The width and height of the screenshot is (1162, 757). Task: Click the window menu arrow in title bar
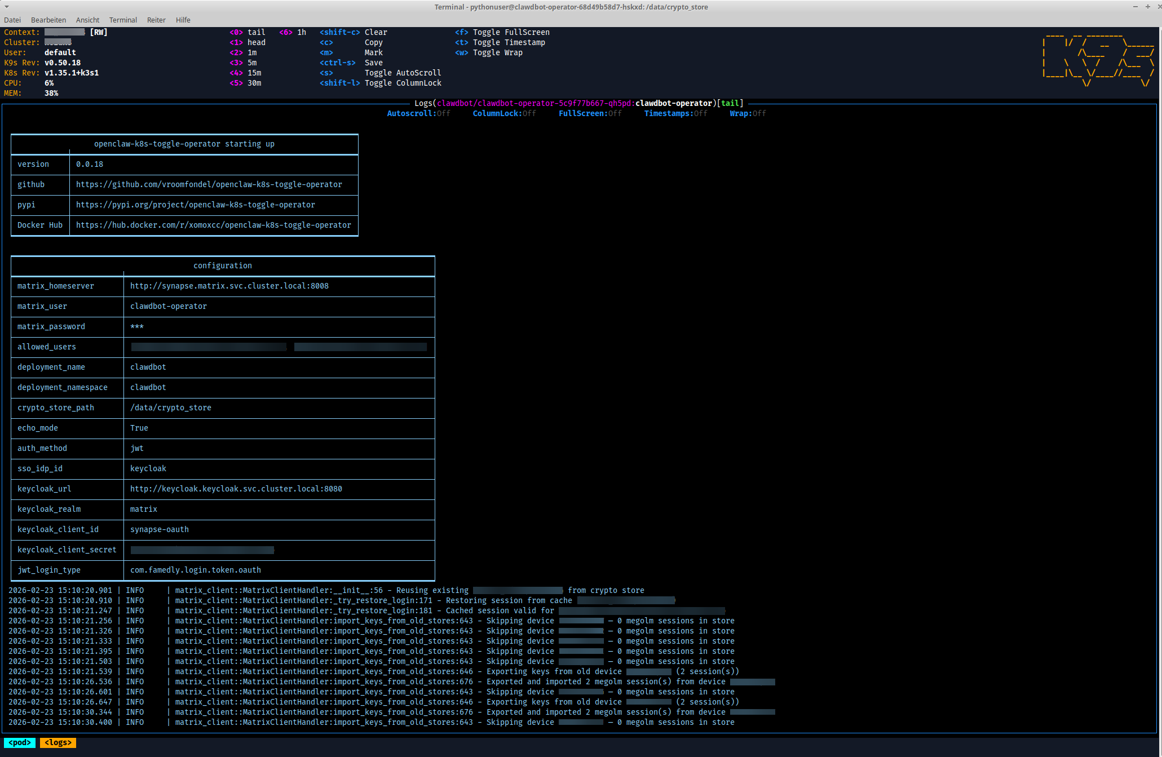[x=7, y=7]
